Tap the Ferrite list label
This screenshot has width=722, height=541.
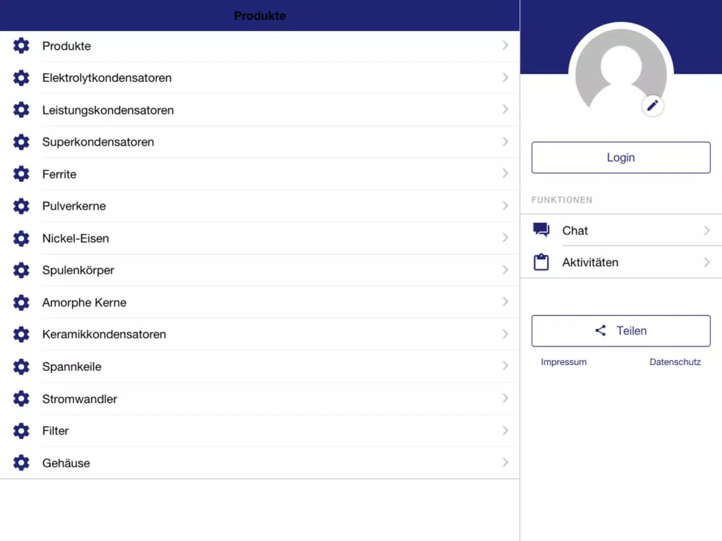pyautogui.click(x=59, y=175)
